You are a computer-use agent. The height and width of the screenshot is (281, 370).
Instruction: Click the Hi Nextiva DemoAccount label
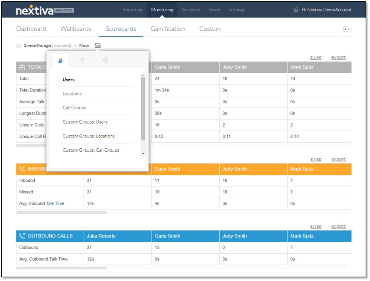tap(326, 10)
